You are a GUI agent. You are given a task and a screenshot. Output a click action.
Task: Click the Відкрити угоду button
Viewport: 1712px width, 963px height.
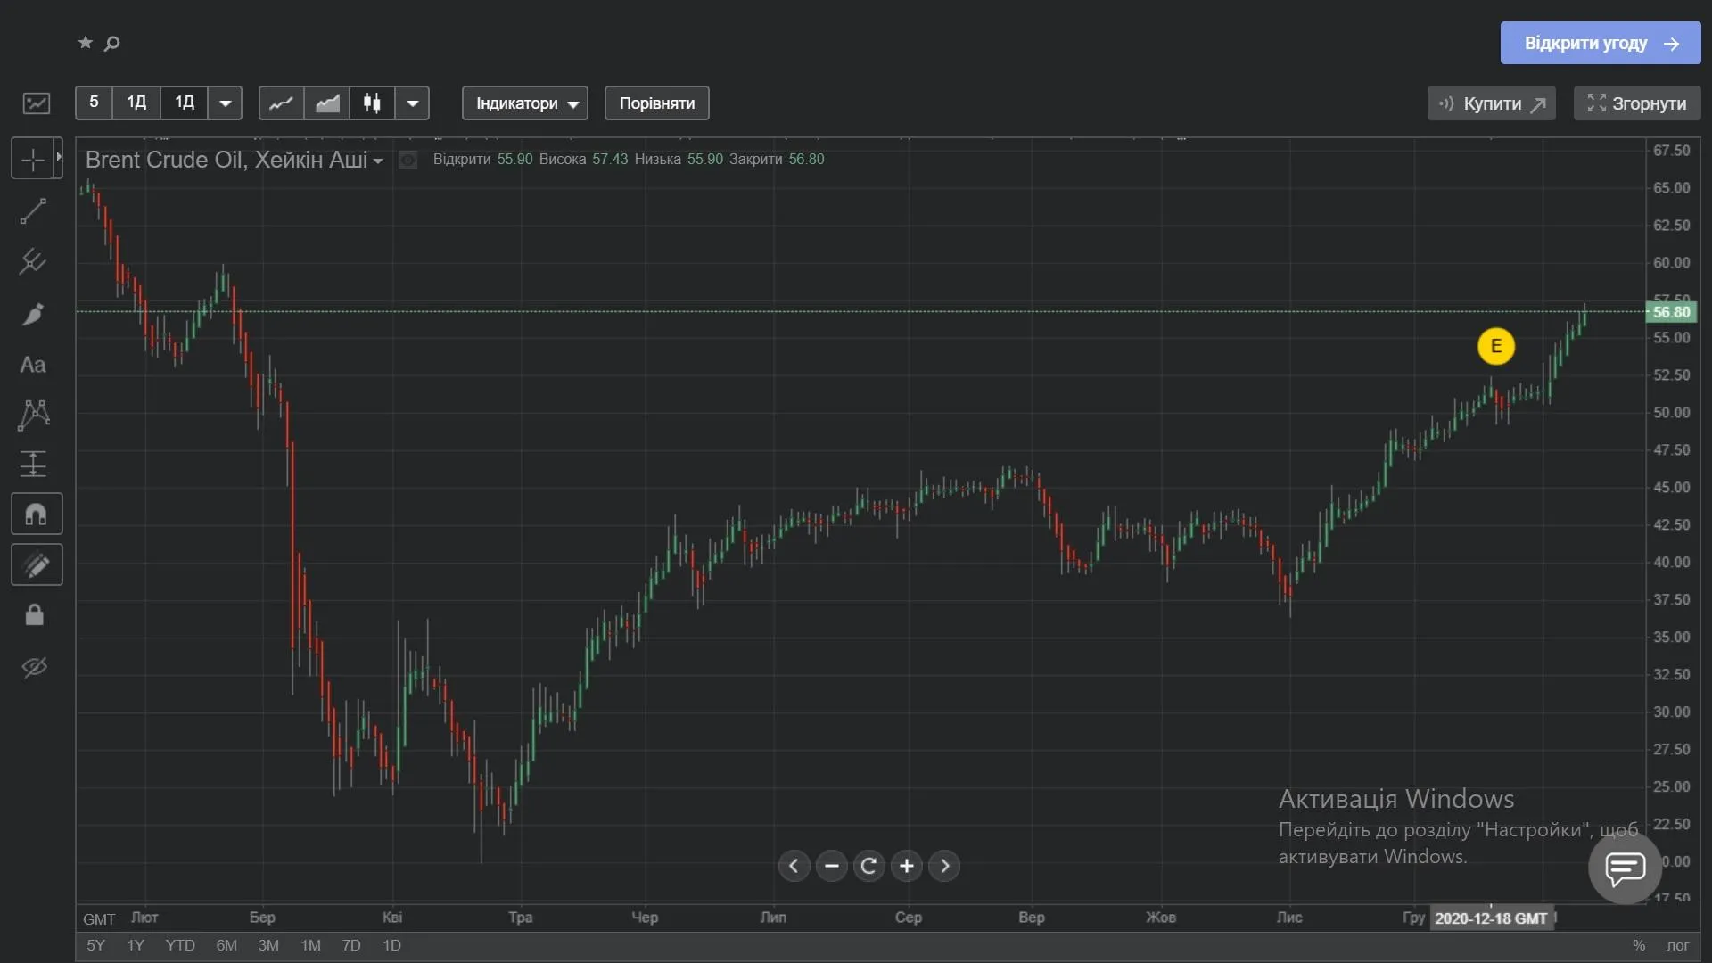click(x=1601, y=43)
